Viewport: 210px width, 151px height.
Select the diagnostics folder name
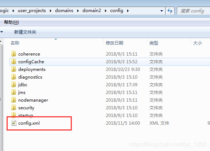[x=30, y=77]
